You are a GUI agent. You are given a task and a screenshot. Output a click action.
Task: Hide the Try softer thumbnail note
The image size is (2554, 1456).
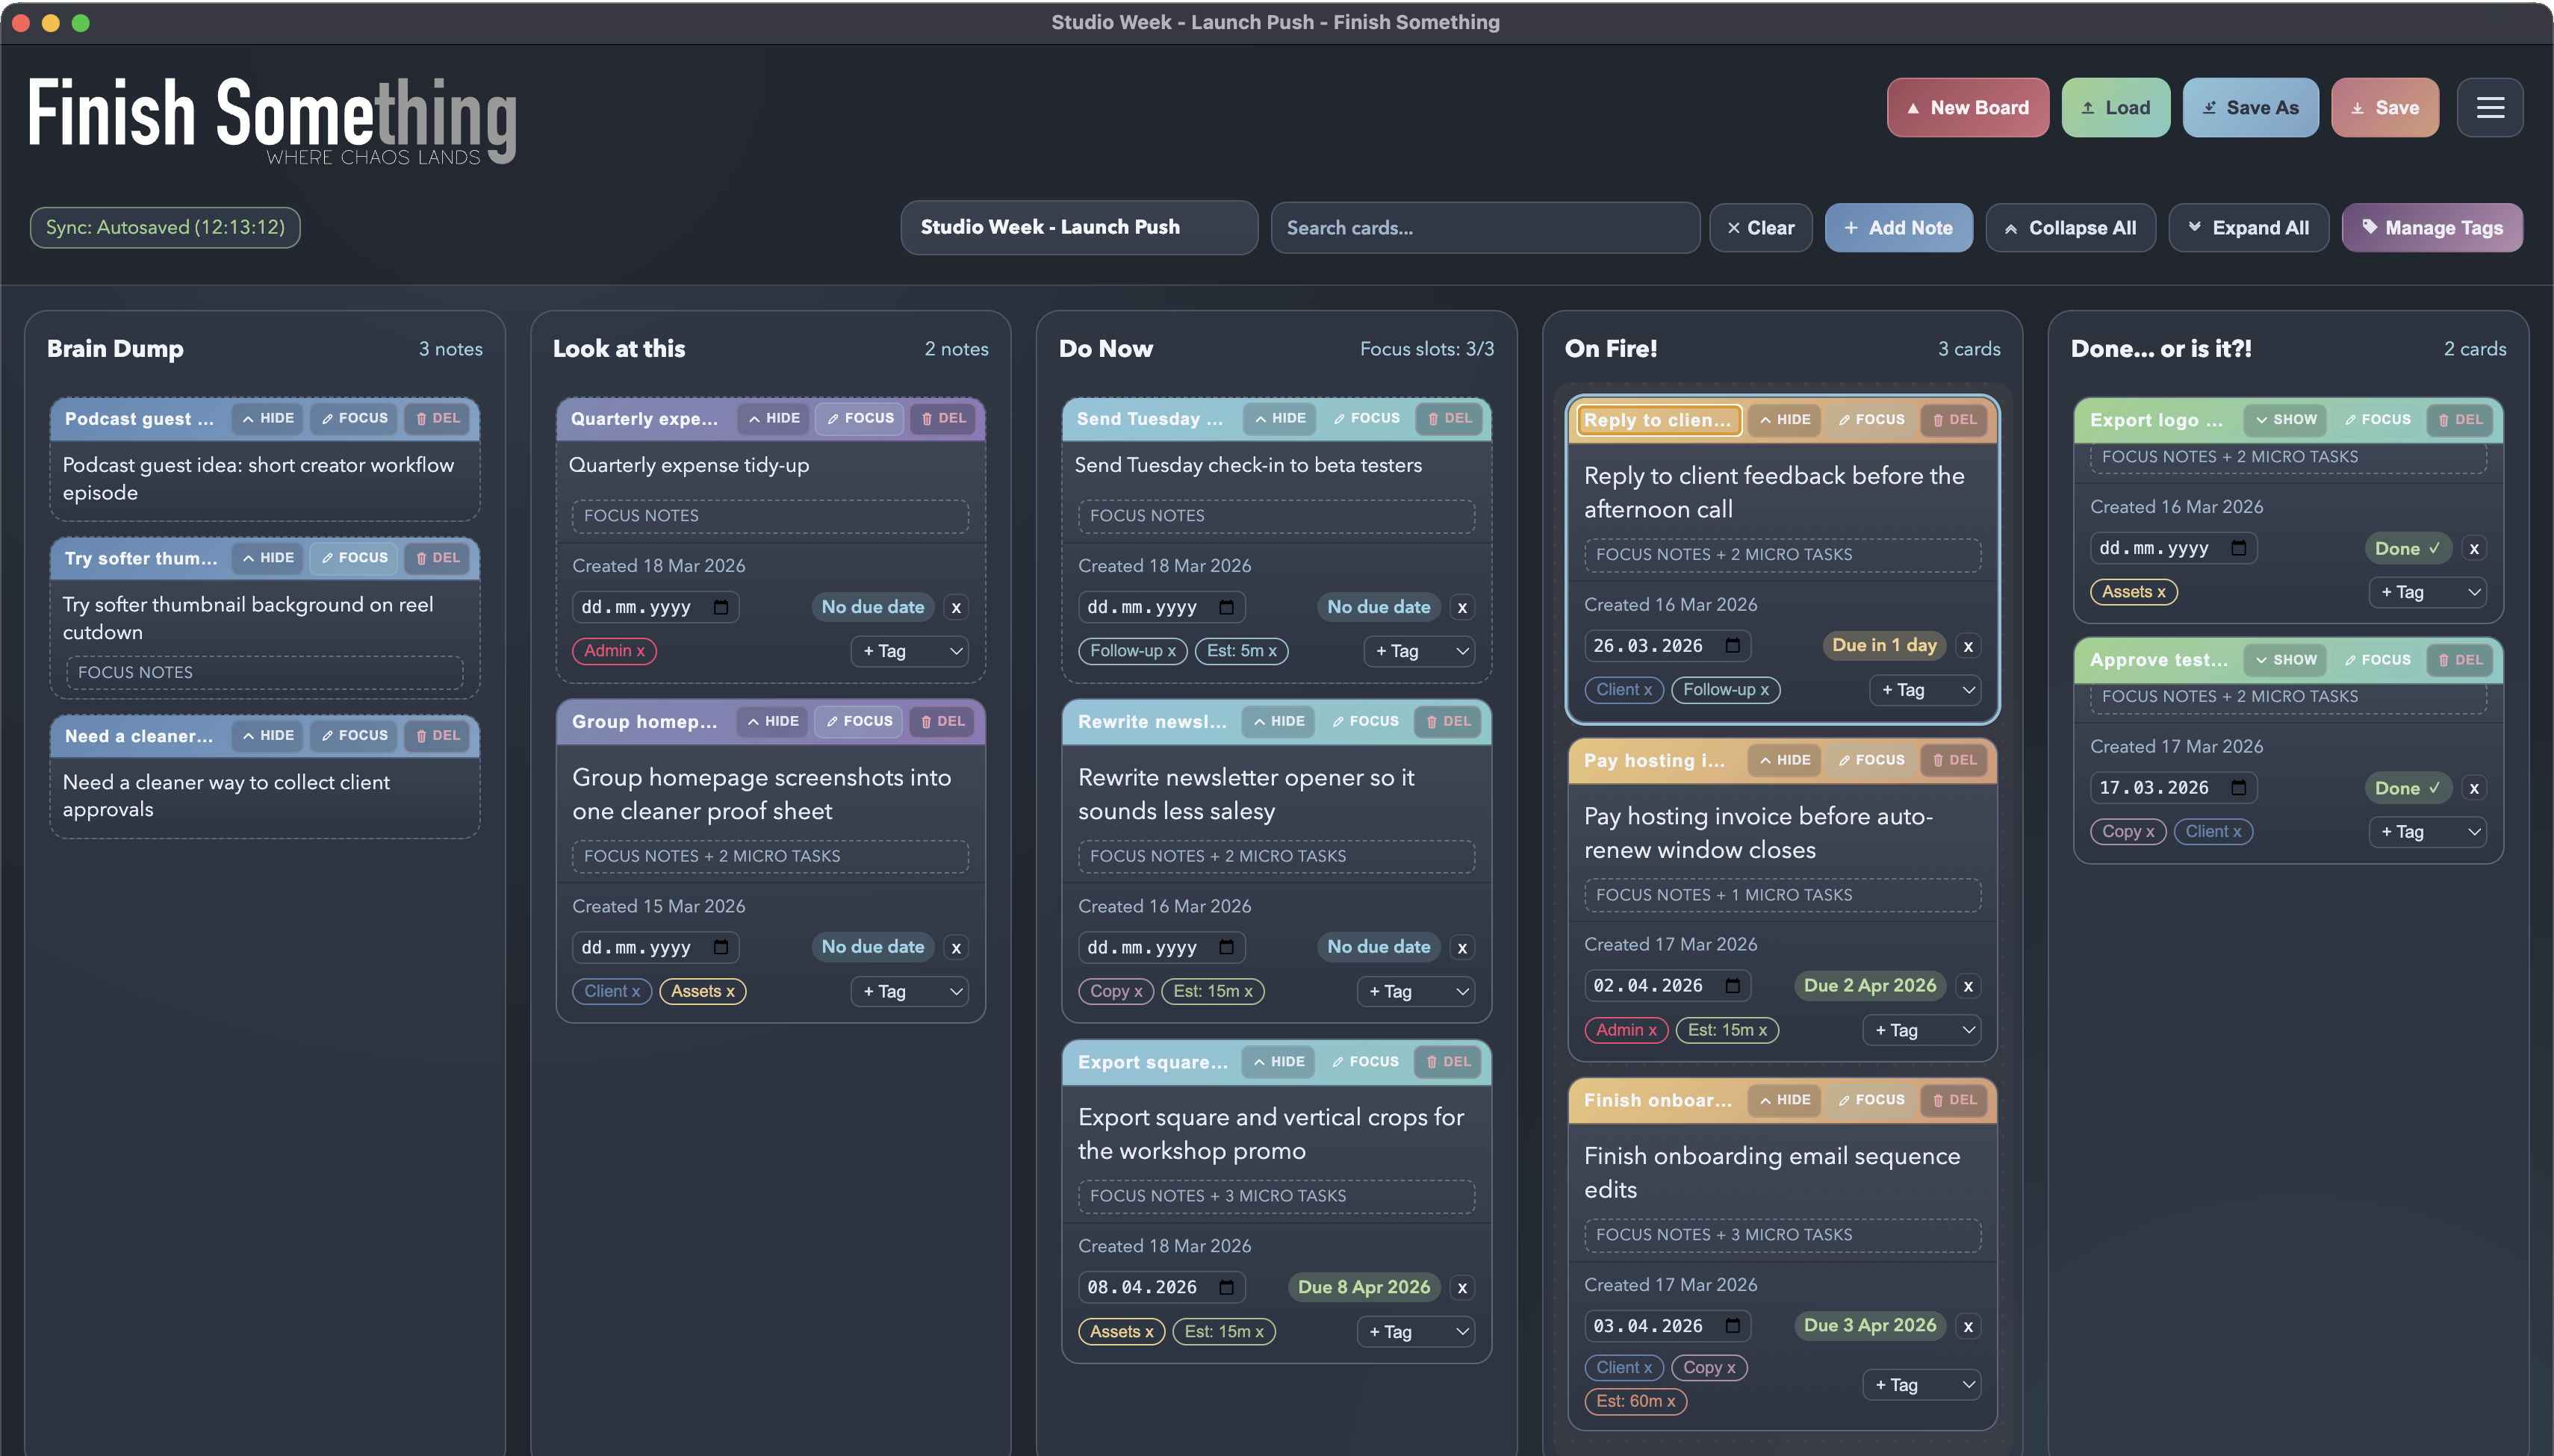[x=268, y=558]
